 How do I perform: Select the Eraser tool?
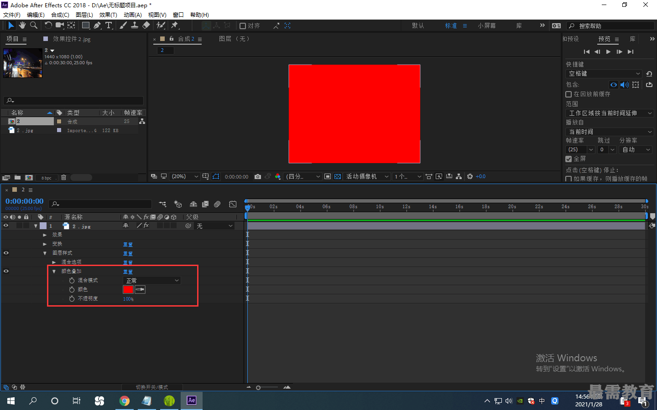(146, 26)
